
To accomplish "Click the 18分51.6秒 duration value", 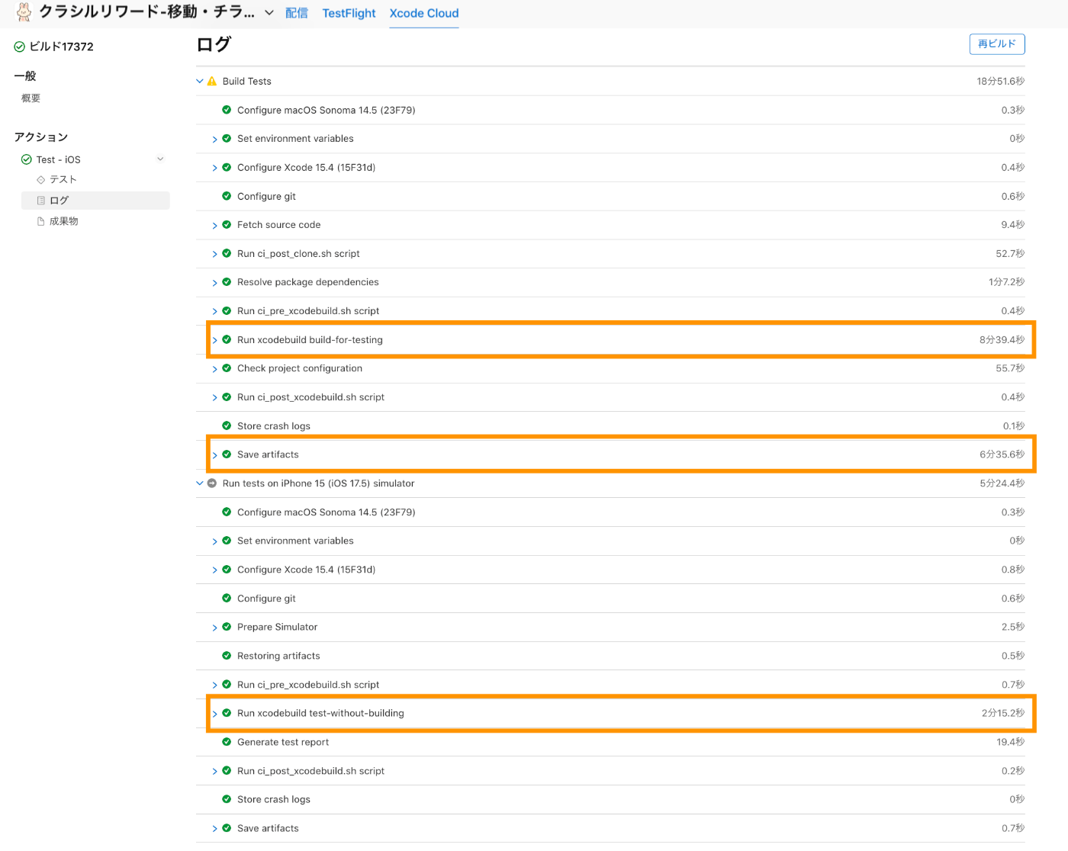I will coord(1001,82).
